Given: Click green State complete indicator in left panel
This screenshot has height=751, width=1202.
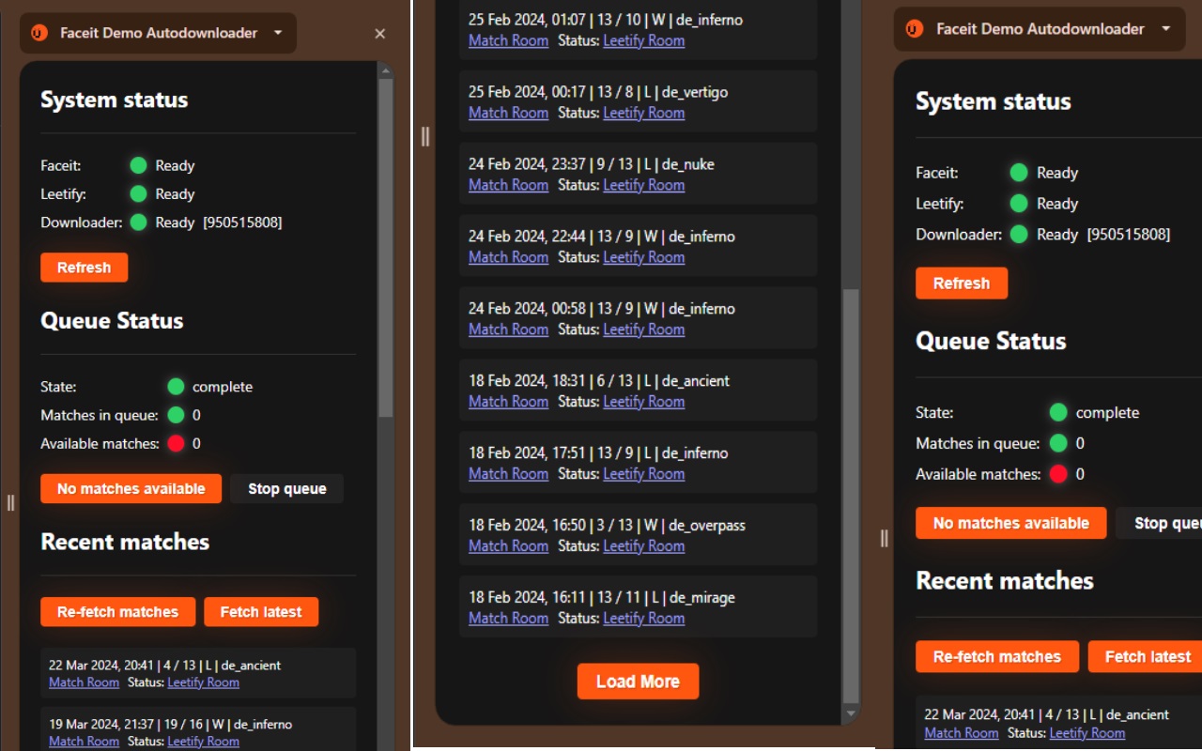Looking at the screenshot, I should coord(176,387).
